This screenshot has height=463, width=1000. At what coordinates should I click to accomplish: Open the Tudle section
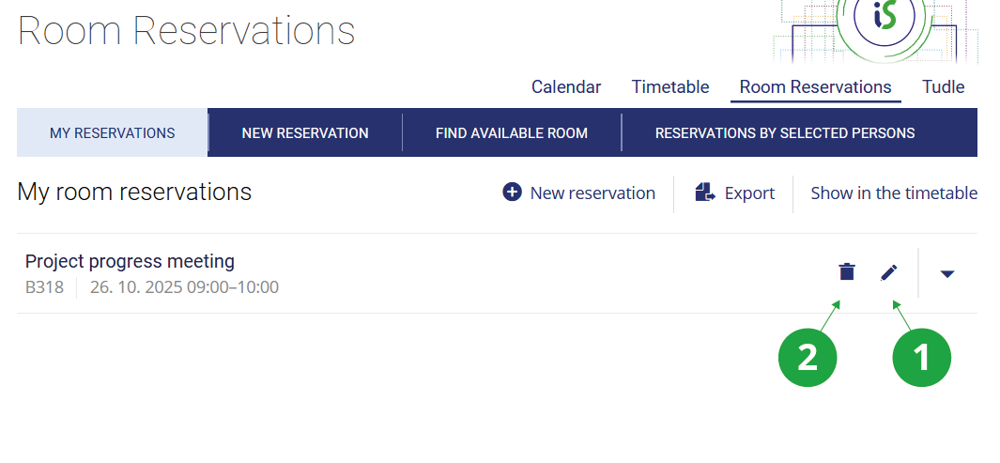[943, 87]
